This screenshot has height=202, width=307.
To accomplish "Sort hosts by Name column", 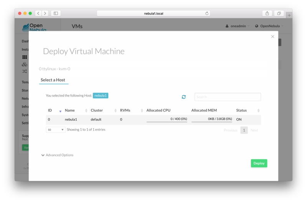I will [x=76, y=111].
